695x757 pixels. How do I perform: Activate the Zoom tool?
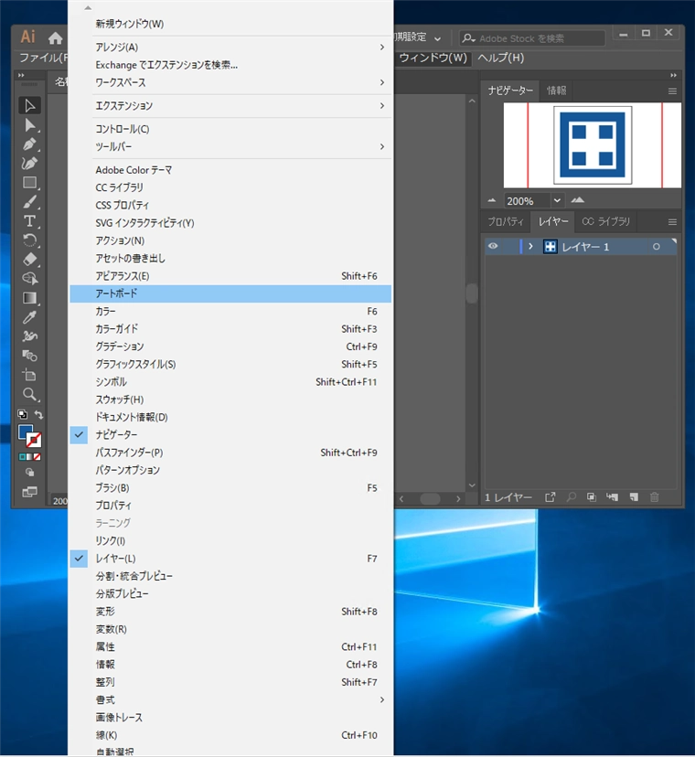point(30,395)
